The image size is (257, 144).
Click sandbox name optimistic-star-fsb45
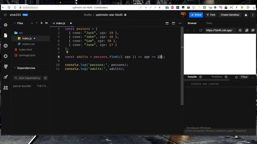109,15
